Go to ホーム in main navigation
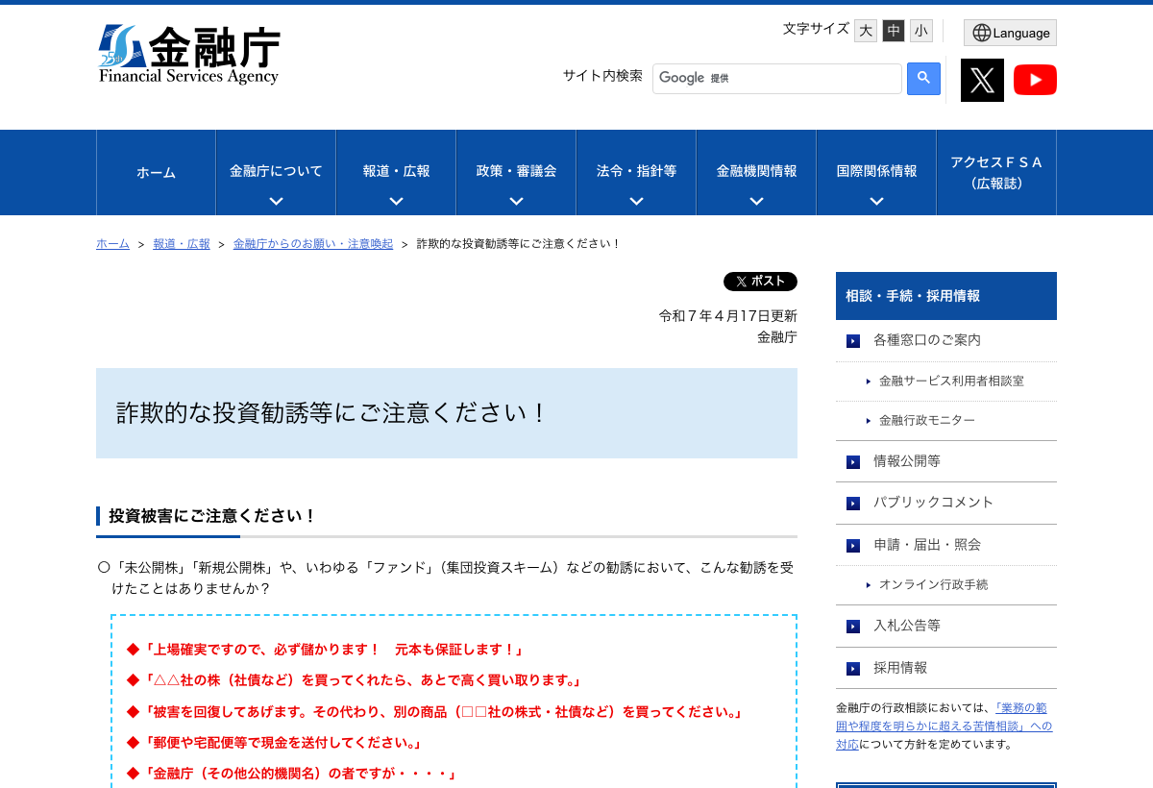Image resolution: width=1153 pixels, height=788 pixels. pyautogui.click(x=156, y=173)
